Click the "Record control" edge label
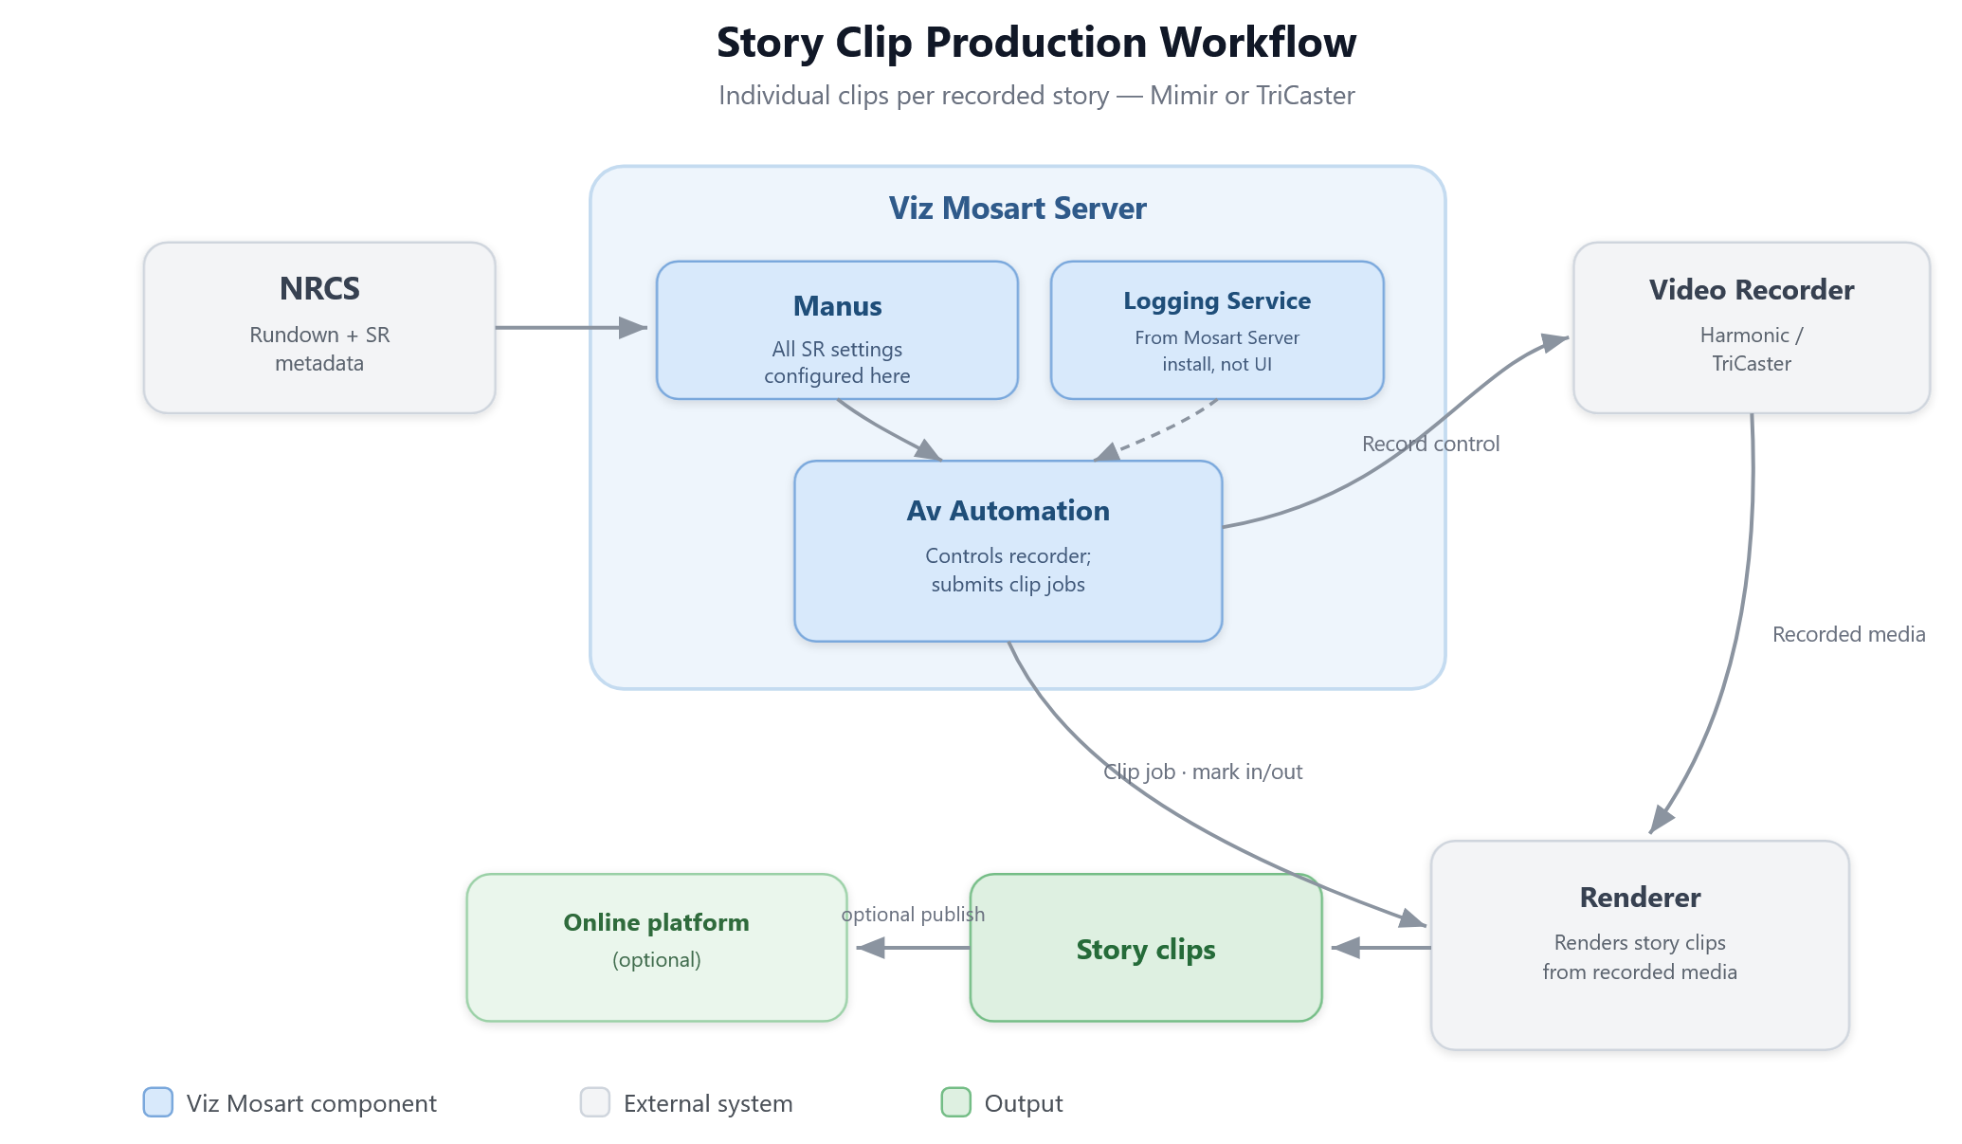 click(x=1430, y=444)
